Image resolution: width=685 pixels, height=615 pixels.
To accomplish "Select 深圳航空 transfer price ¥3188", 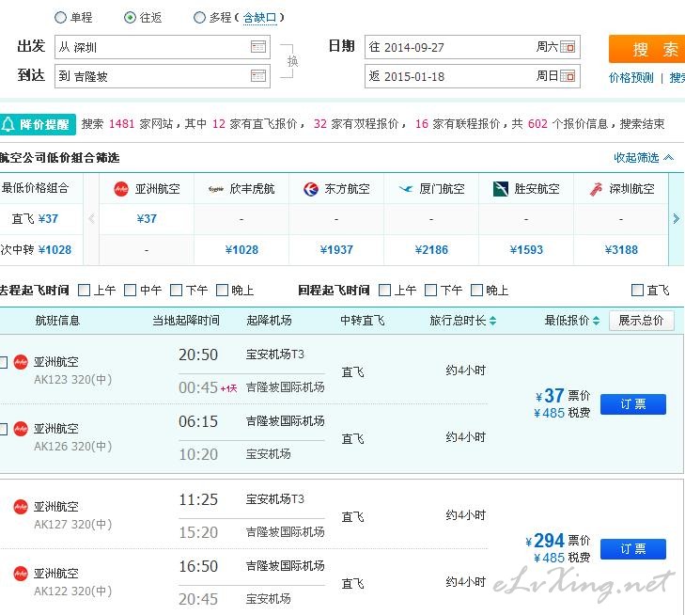I will 621,249.
